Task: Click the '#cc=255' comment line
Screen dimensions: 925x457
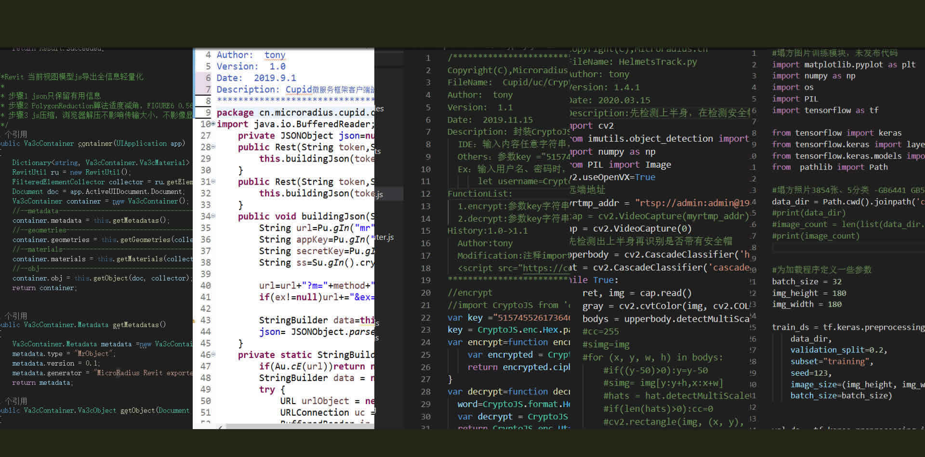Action: pos(600,331)
